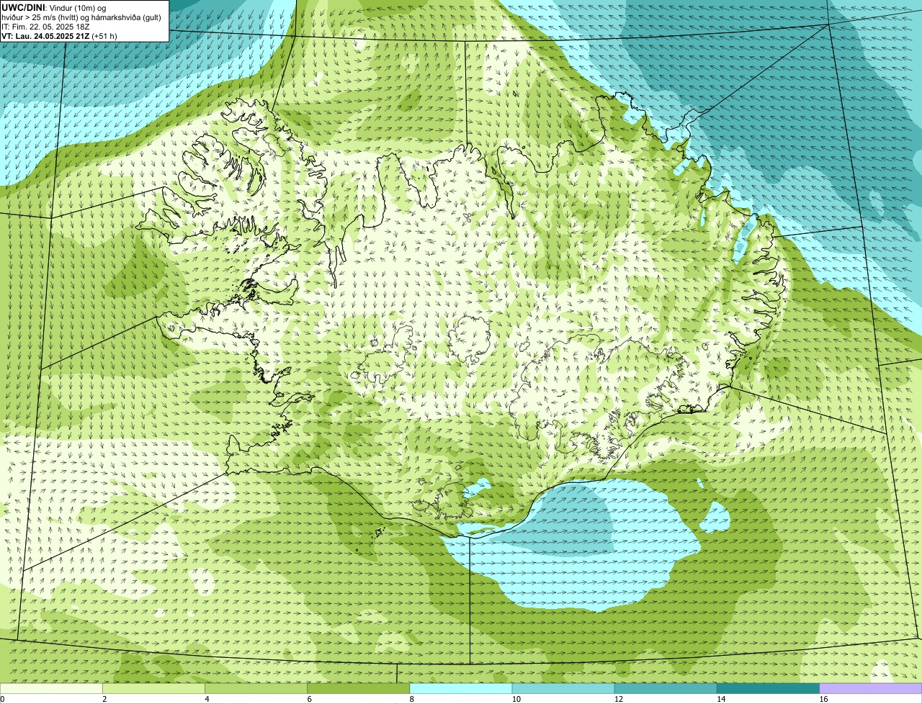Viewport: 922px width, 704px height.
Task: Select the 'hviður > 25 m/s' legend line
Action: click(81, 17)
